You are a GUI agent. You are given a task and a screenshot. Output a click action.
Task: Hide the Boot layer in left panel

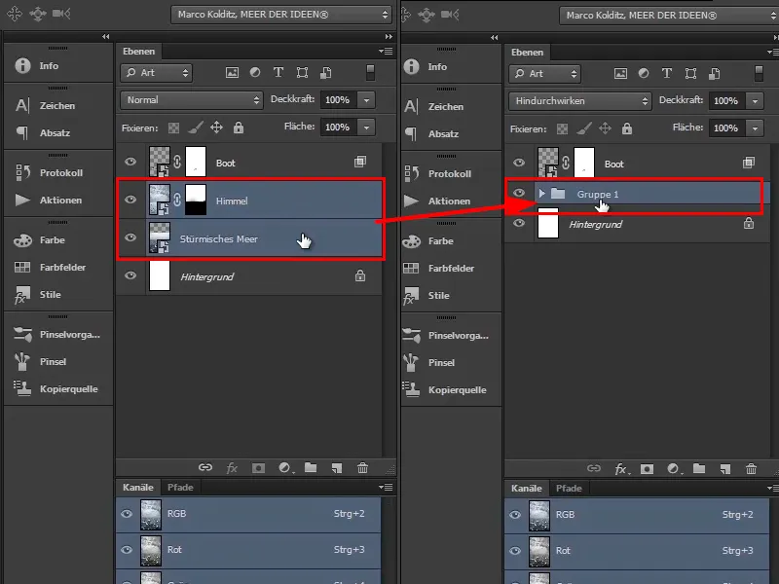click(x=130, y=162)
